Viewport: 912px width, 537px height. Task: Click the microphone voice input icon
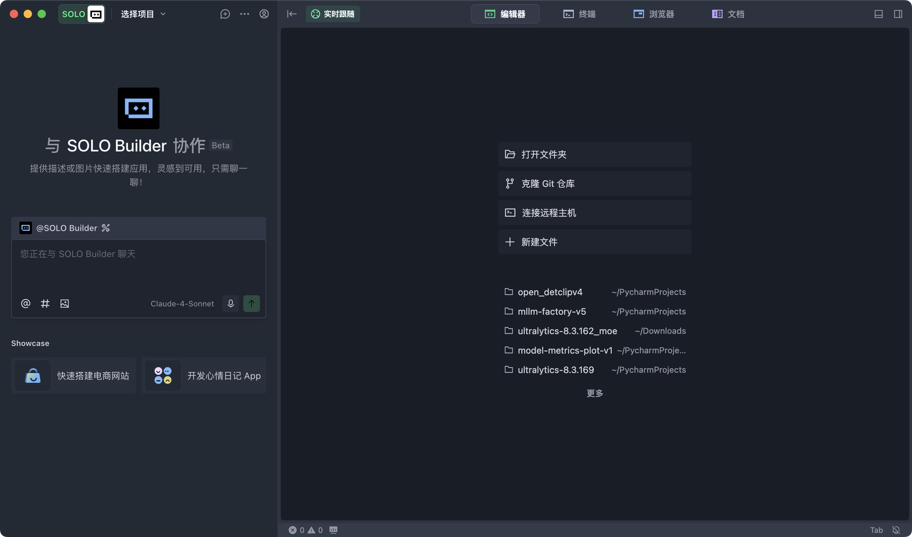pos(231,304)
